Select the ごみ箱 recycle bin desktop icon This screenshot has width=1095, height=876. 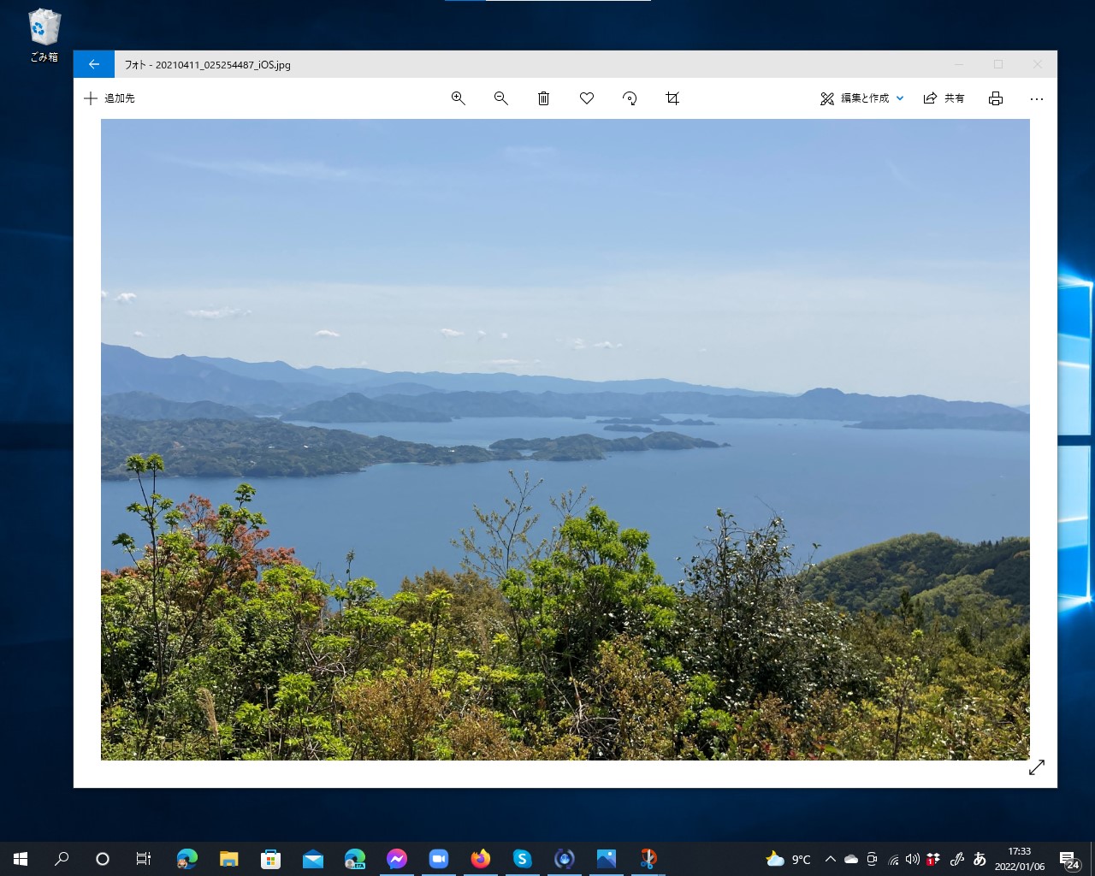(x=44, y=36)
